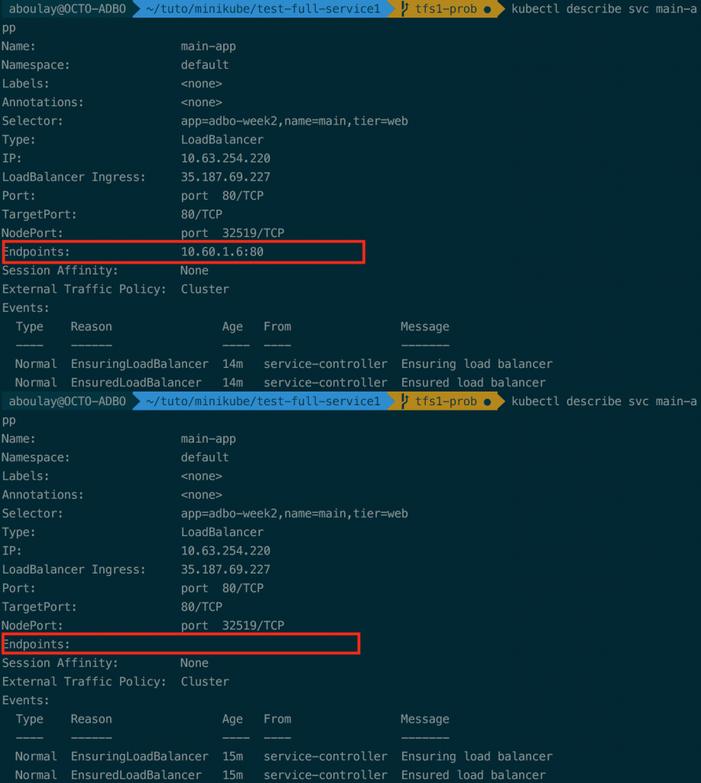
Task: Click the dot after tfs1-prob in first prompt
Action: [487, 9]
